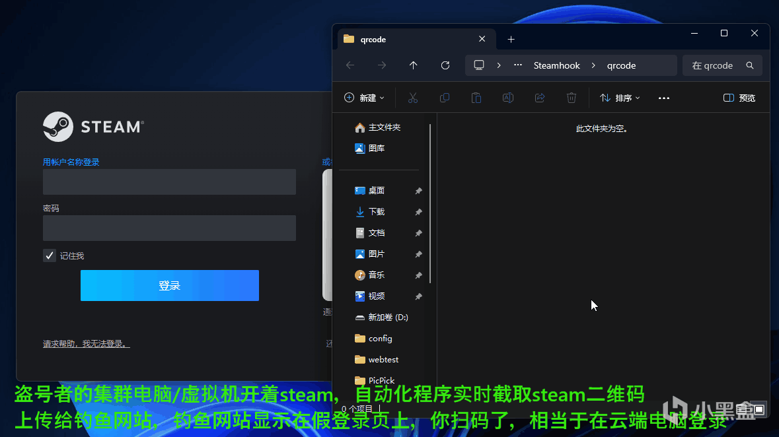Uncheck the 记住我 checkbox on Steam login

(x=49, y=255)
